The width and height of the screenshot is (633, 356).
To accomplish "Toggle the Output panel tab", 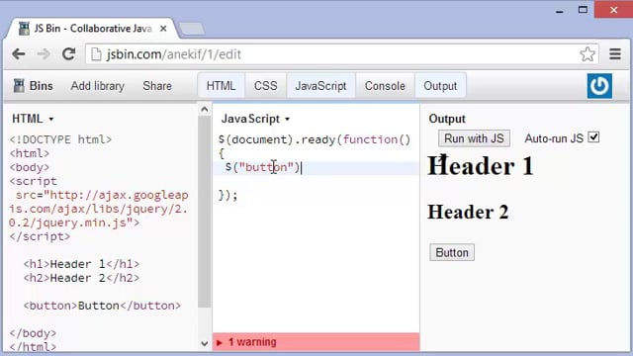I will click(440, 86).
